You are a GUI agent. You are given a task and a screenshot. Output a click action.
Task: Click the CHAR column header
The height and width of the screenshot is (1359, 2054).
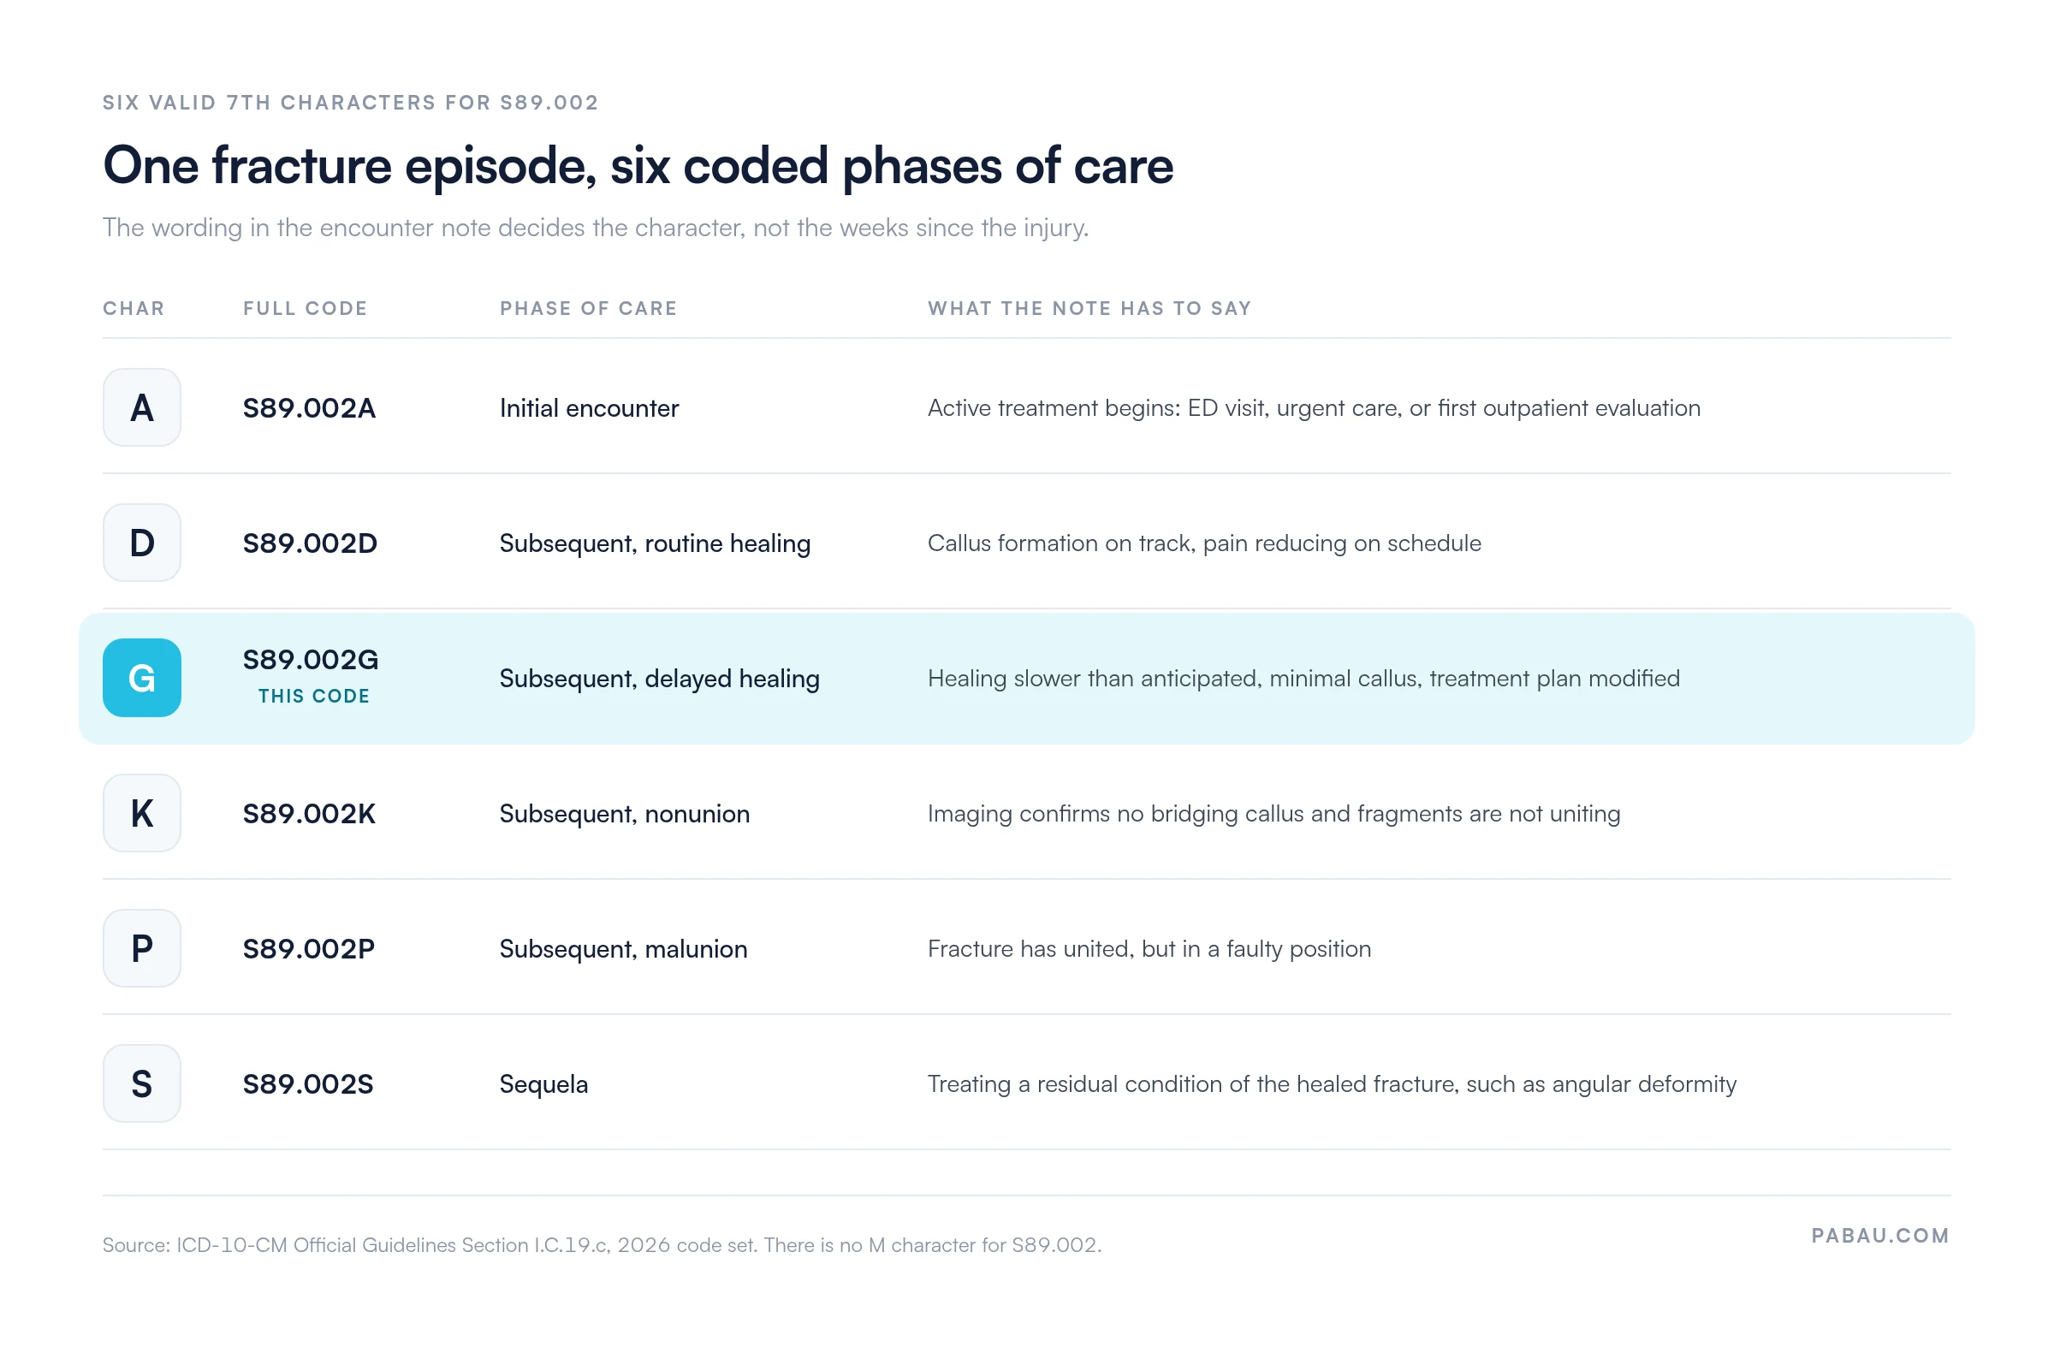(134, 309)
